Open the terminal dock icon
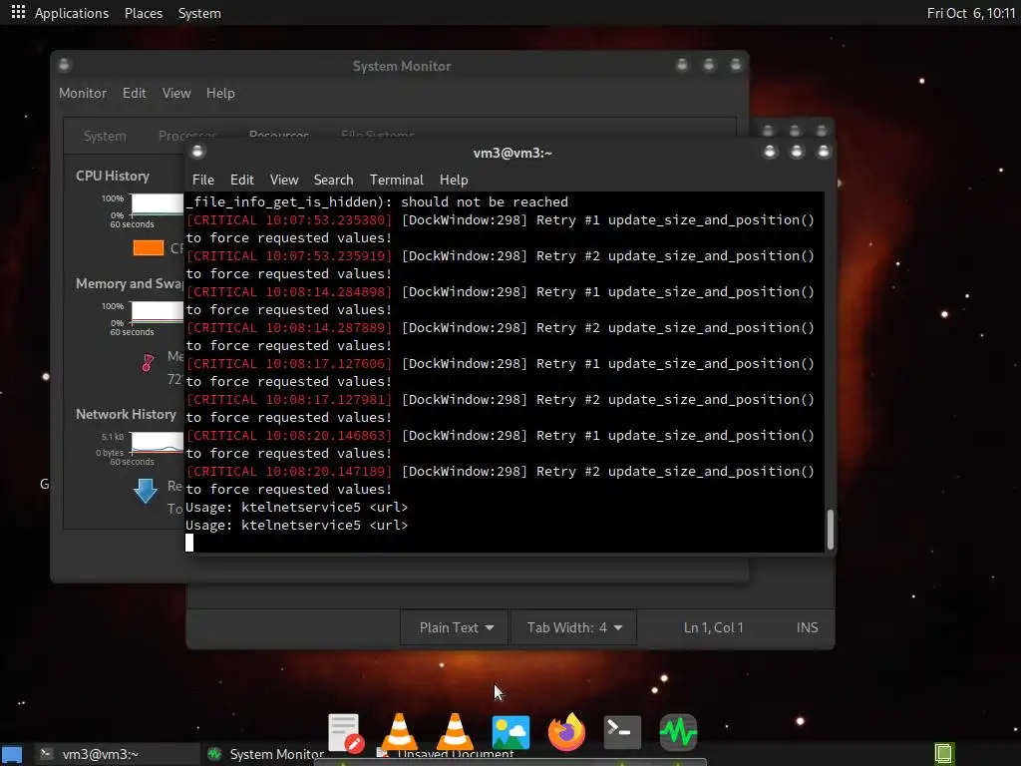Viewport: 1021px width, 766px height. click(x=622, y=732)
